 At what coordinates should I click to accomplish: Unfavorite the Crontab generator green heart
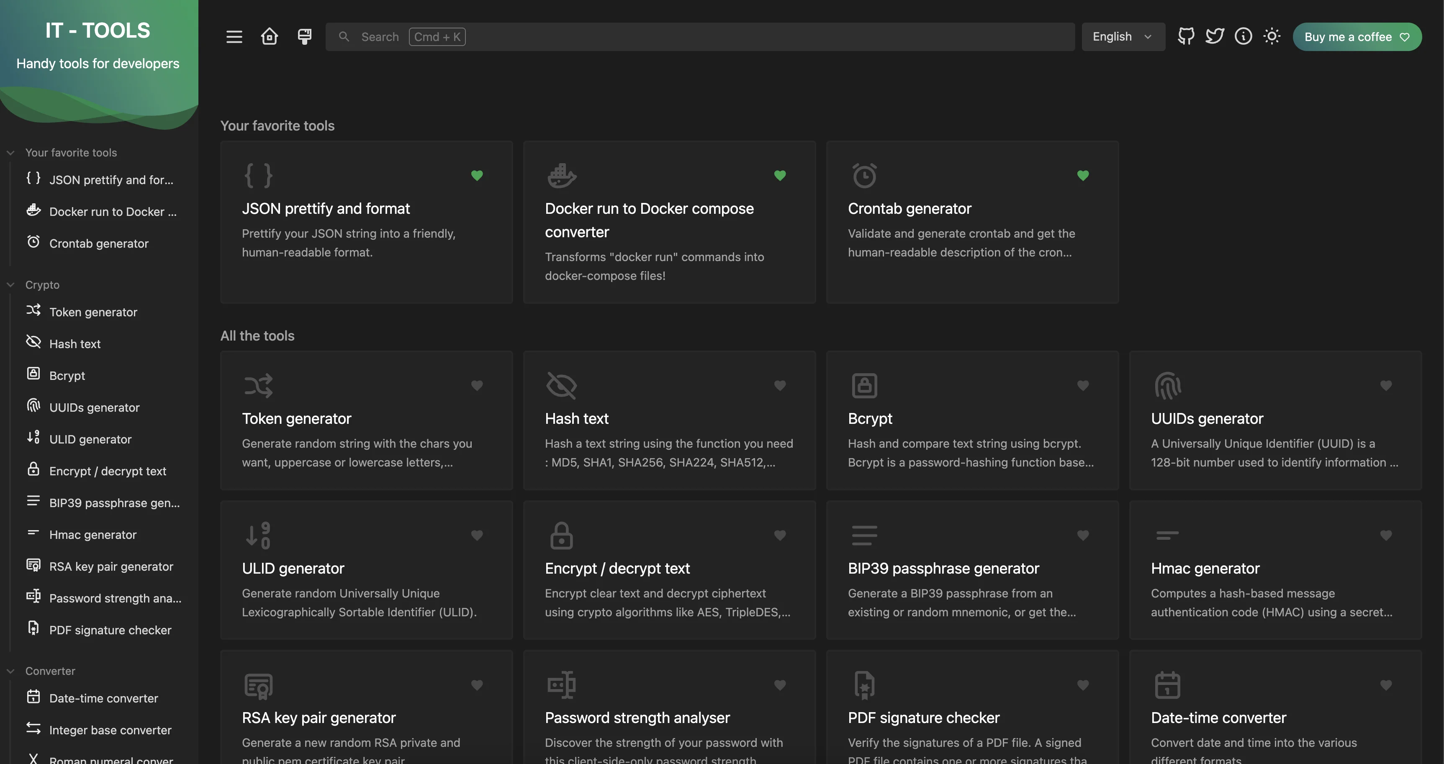pos(1083,175)
